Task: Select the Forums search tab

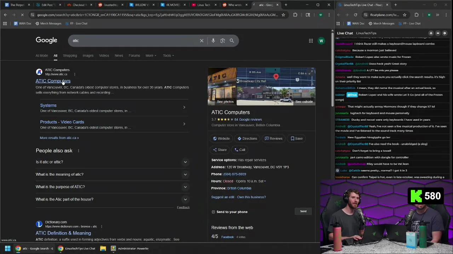Action: 134,55
